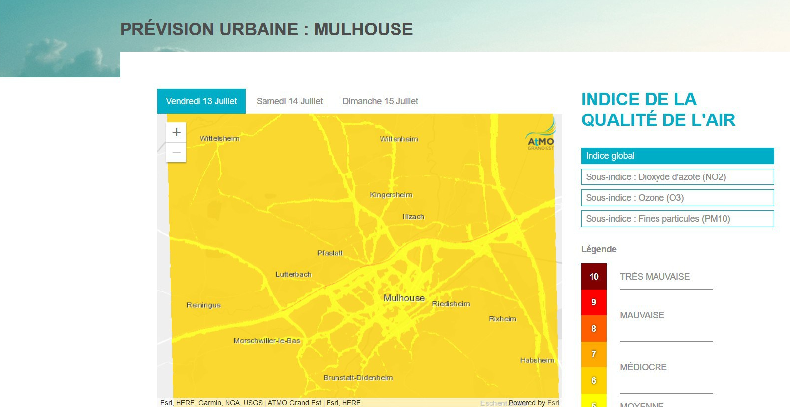
Task: Select the Indice global layer
Action: [677, 156]
